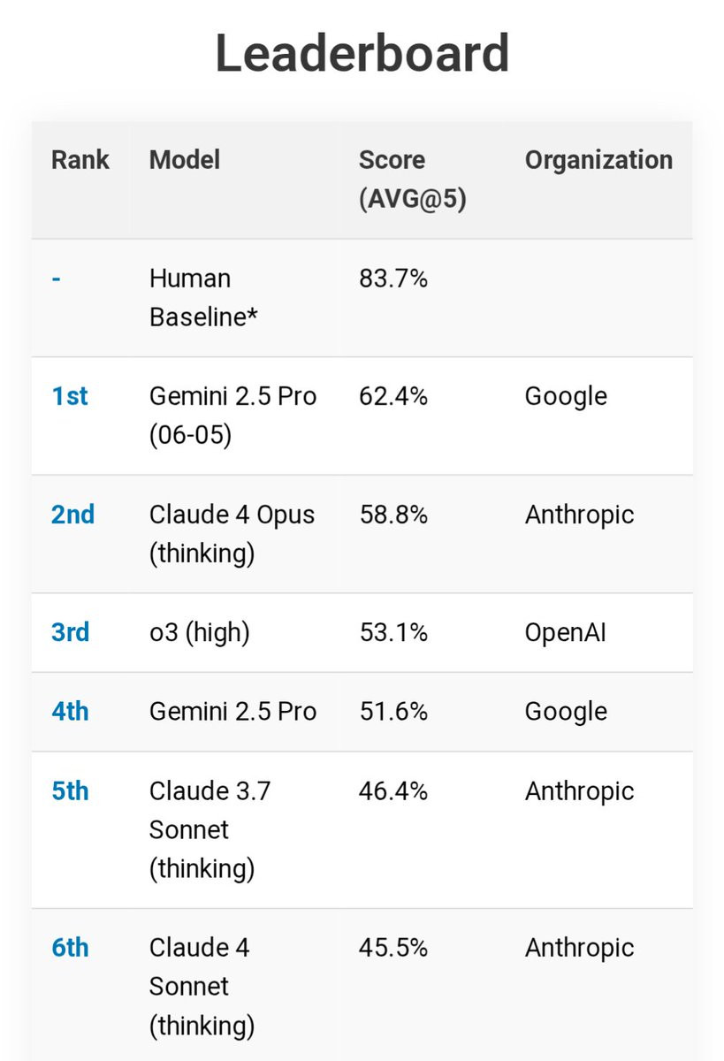The height and width of the screenshot is (1061, 724).
Task: Click Claude 4 Opus (thinking) model name
Action: click(x=232, y=534)
